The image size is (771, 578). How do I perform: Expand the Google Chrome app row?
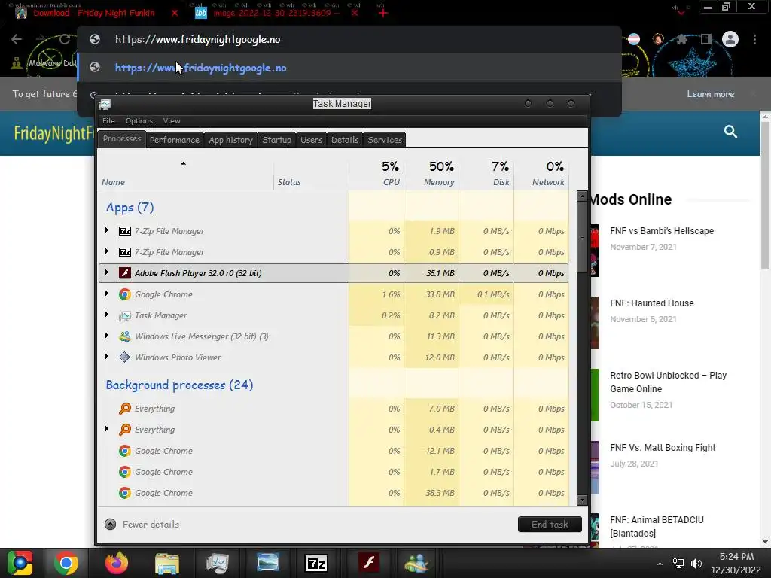107,294
